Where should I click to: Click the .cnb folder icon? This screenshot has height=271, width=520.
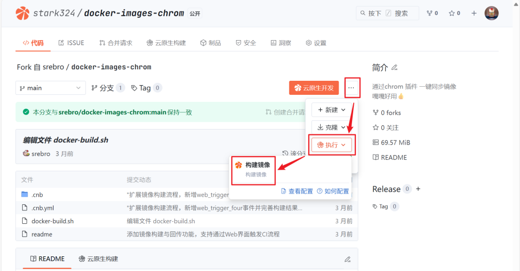(x=24, y=195)
